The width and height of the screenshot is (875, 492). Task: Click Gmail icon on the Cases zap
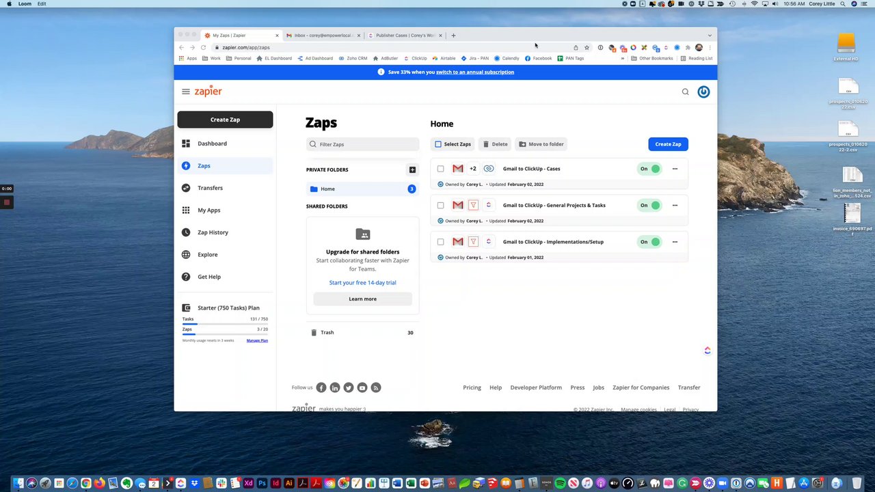[458, 169]
